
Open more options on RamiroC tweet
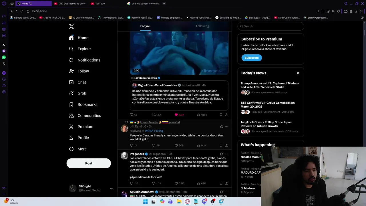pos(227,126)
